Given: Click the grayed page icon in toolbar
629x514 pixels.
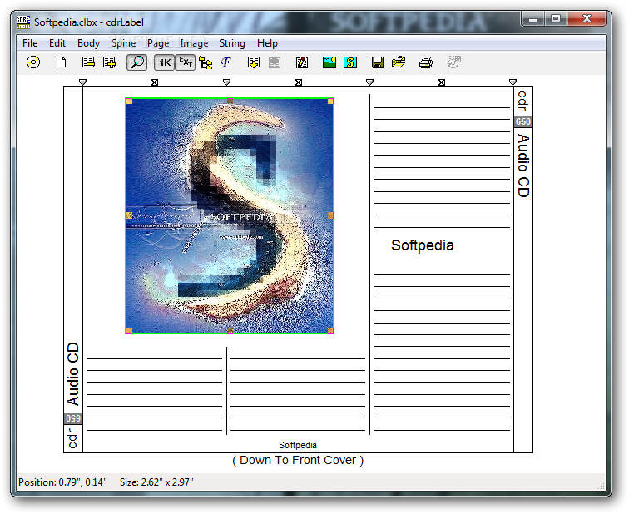Looking at the screenshot, I should point(275,62).
